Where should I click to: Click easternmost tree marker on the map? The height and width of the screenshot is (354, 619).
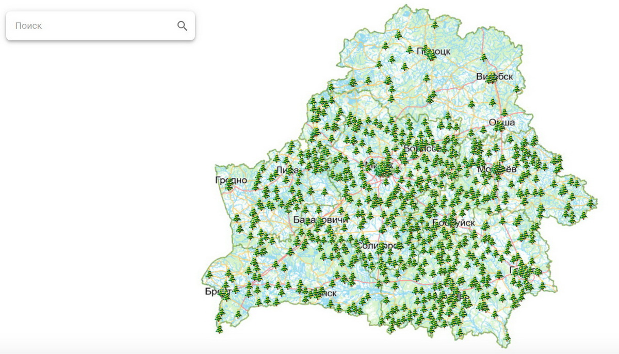(x=591, y=203)
